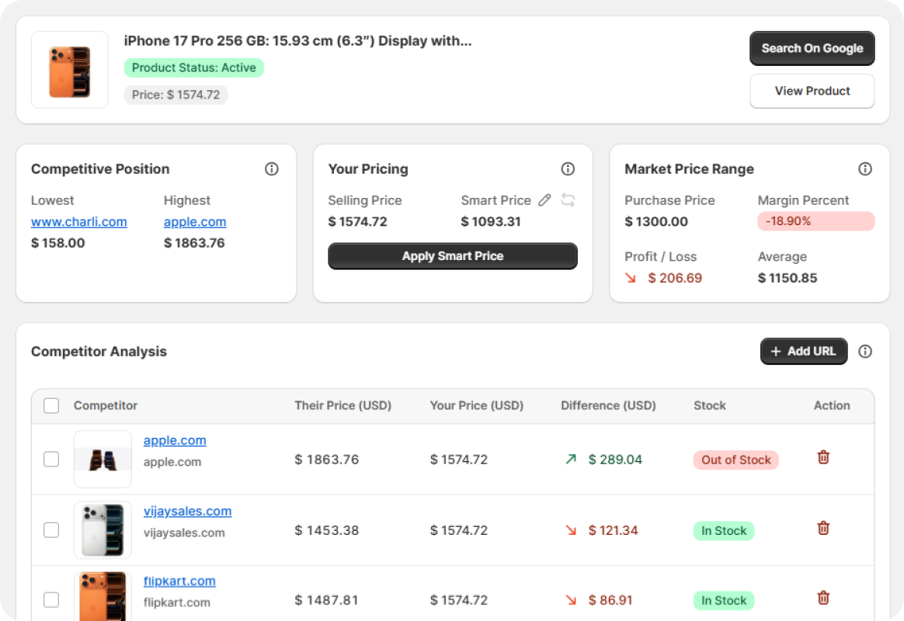Visit the flipkart.com competitor link

pyautogui.click(x=179, y=581)
